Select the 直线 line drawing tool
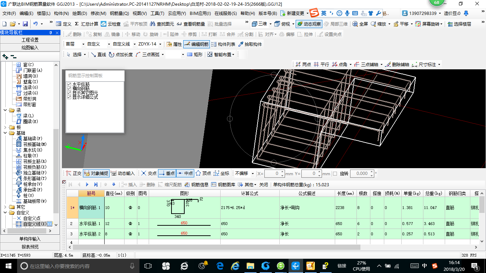This screenshot has width=486, height=273. [x=99, y=54]
